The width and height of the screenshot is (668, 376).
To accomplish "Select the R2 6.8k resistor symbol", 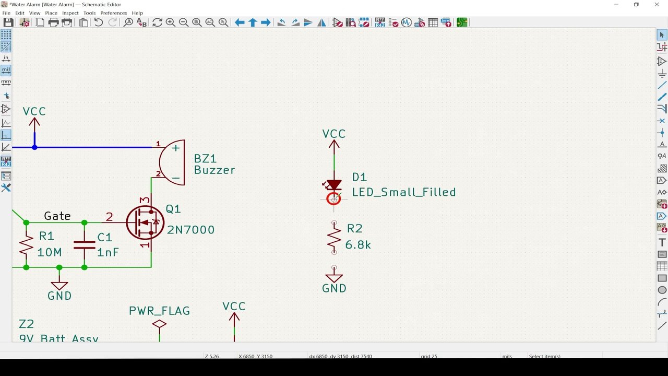I will pyautogui.click(x=334, y=237).
